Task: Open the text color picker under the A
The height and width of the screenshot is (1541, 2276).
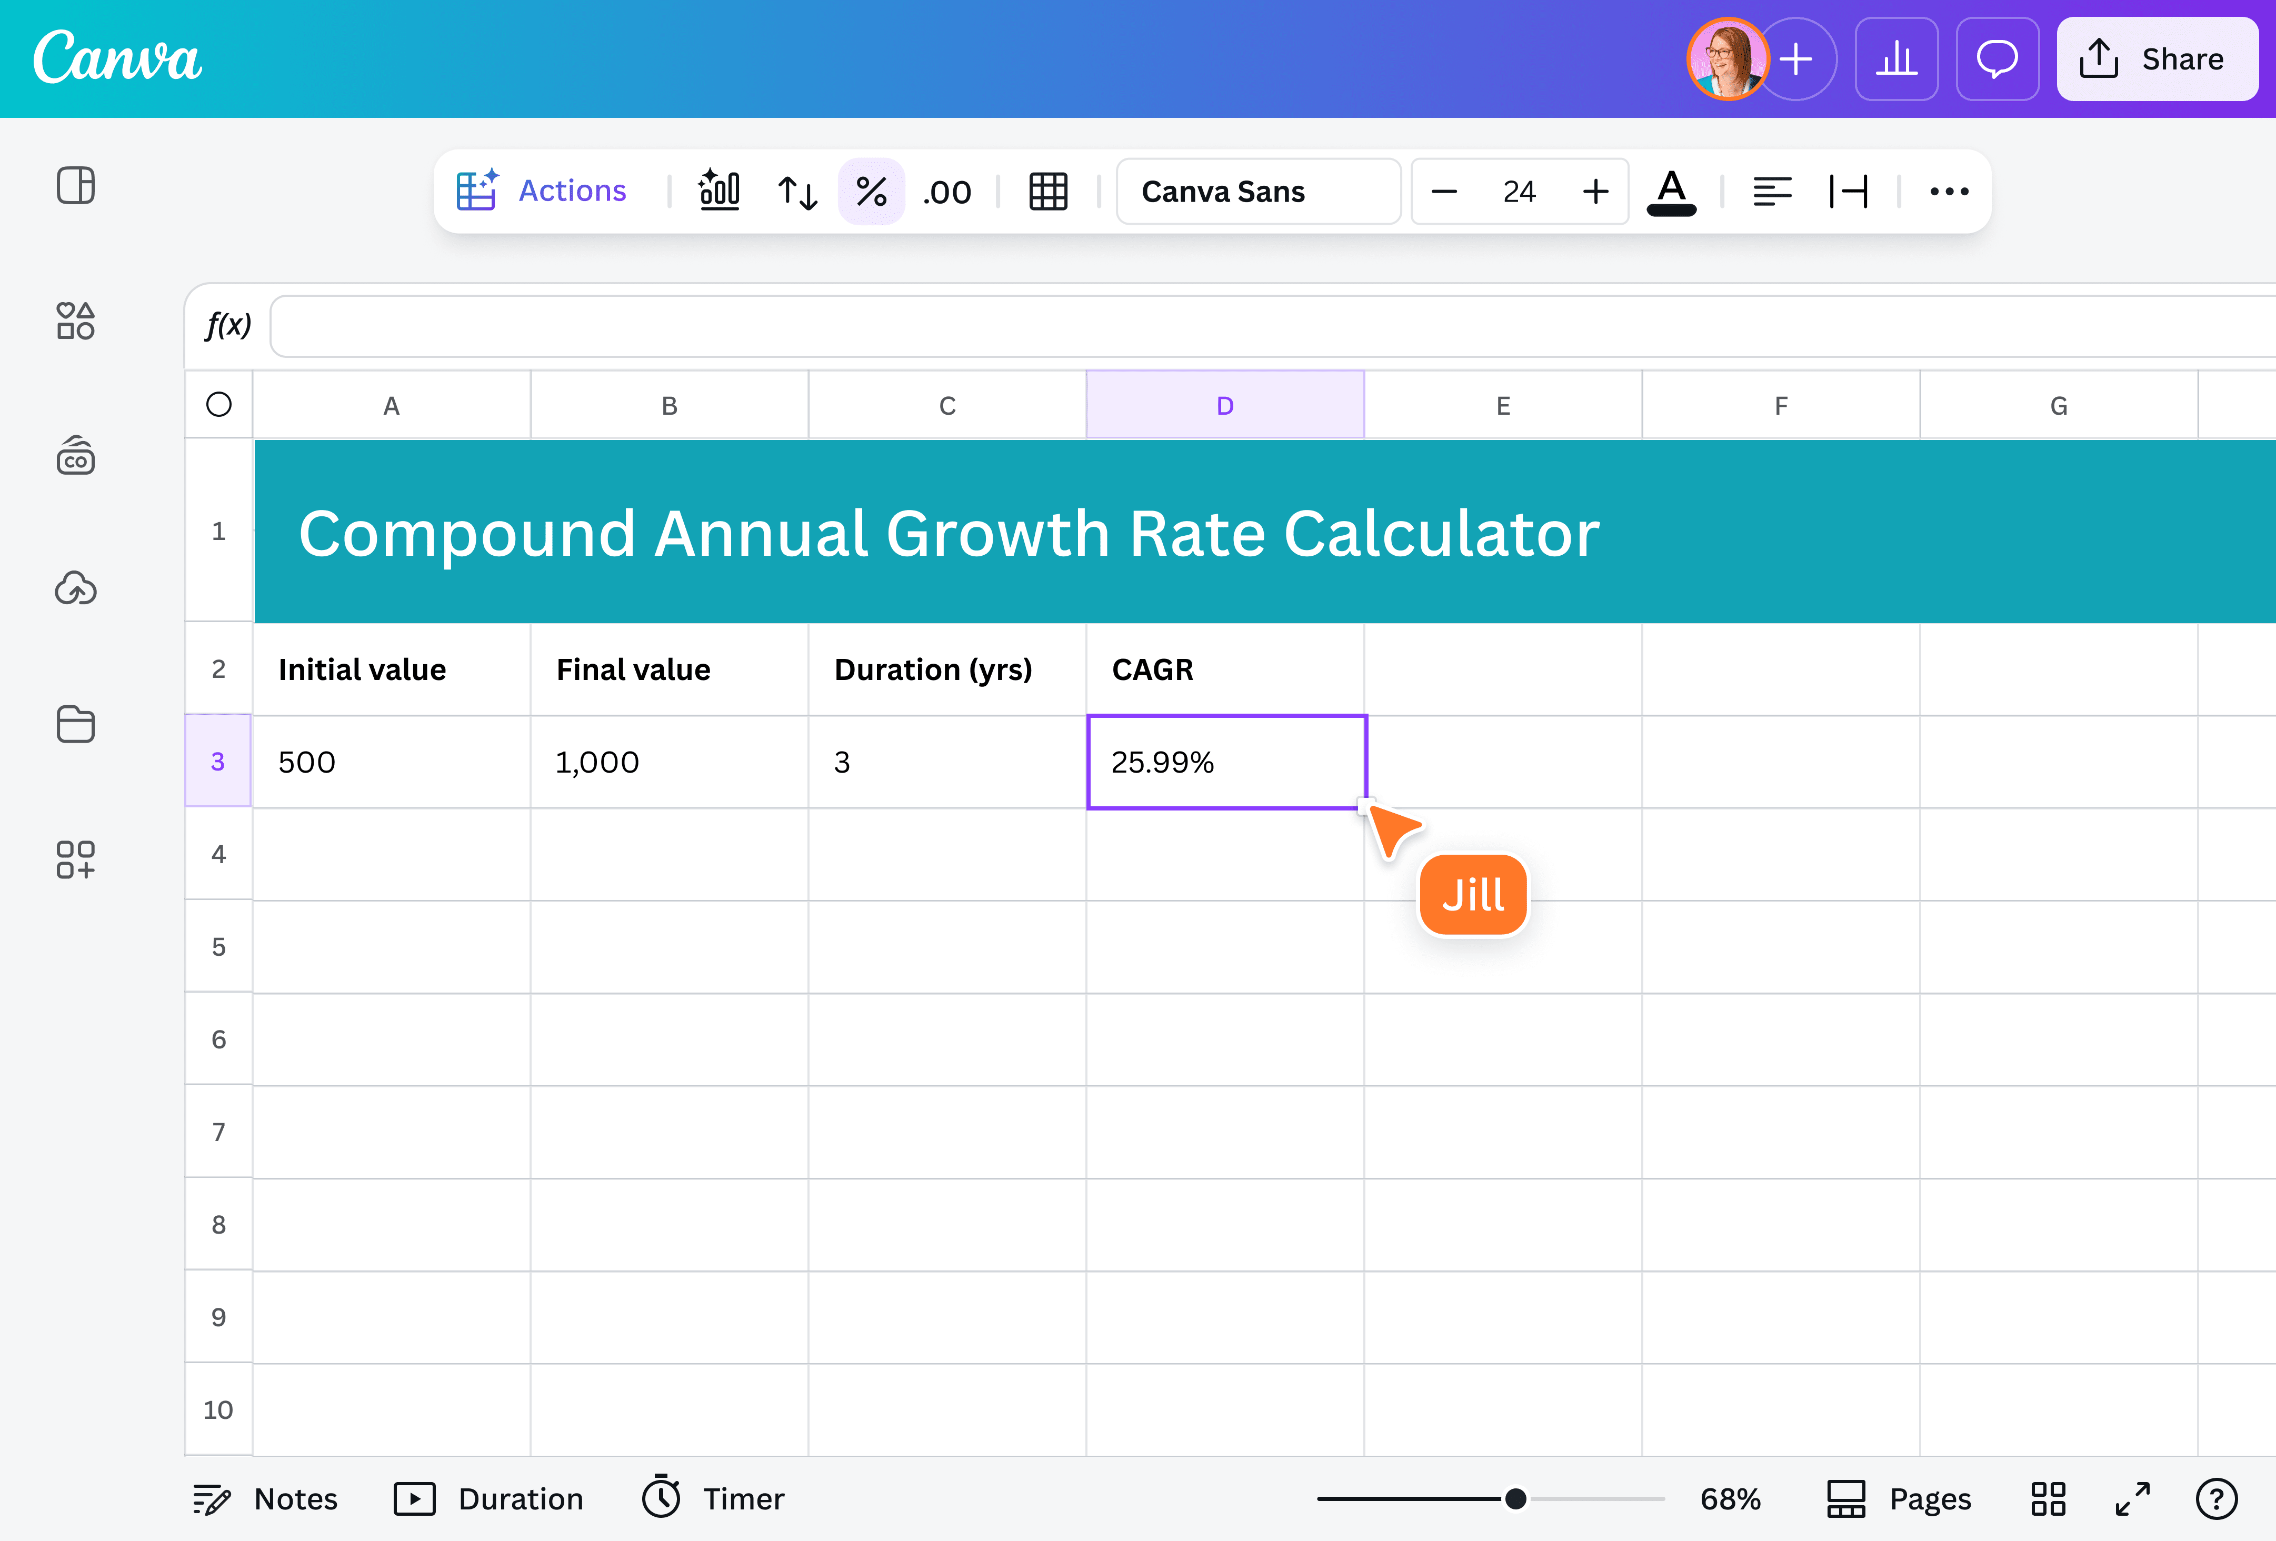Action: click(x=1672, y=192)
